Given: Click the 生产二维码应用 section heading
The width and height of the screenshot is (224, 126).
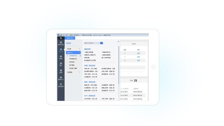Looking at the screenshot, I should pyautogui.click(x=90, y=96).
